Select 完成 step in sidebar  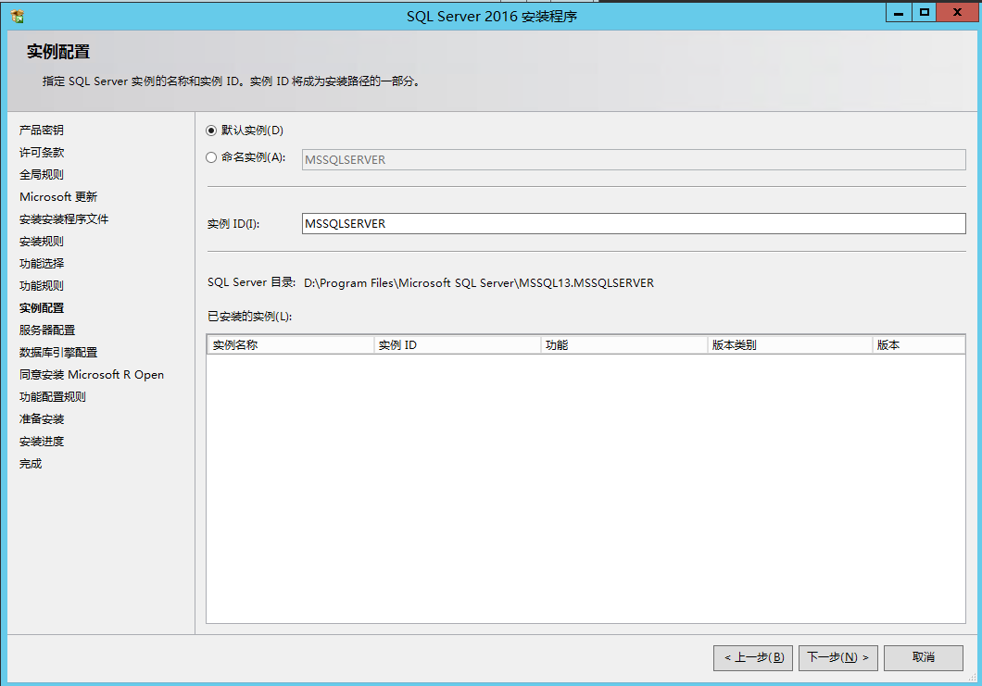[x=30, y=463]
